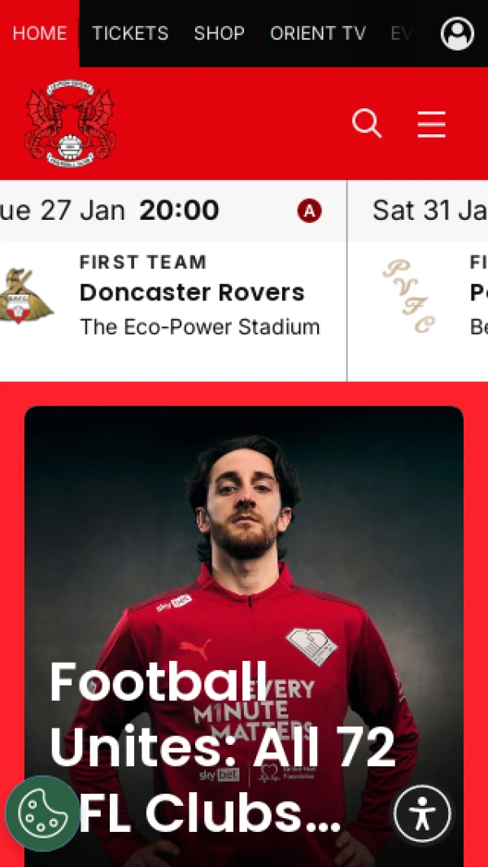Go to the HOME tab

(40, 33)
